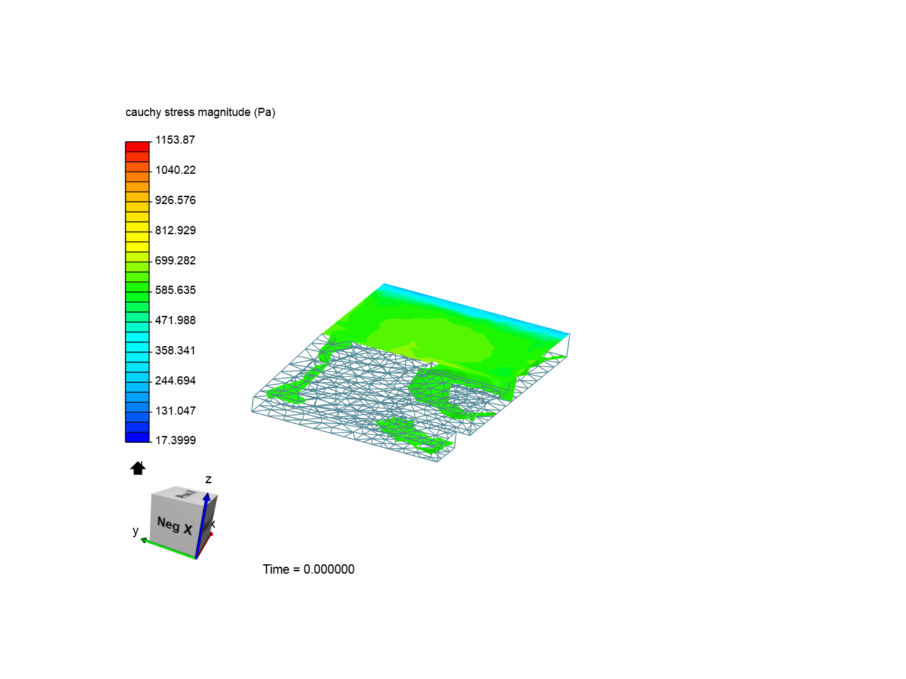
Task: Click legend value 244.694
Action: (x=176, y=380)
